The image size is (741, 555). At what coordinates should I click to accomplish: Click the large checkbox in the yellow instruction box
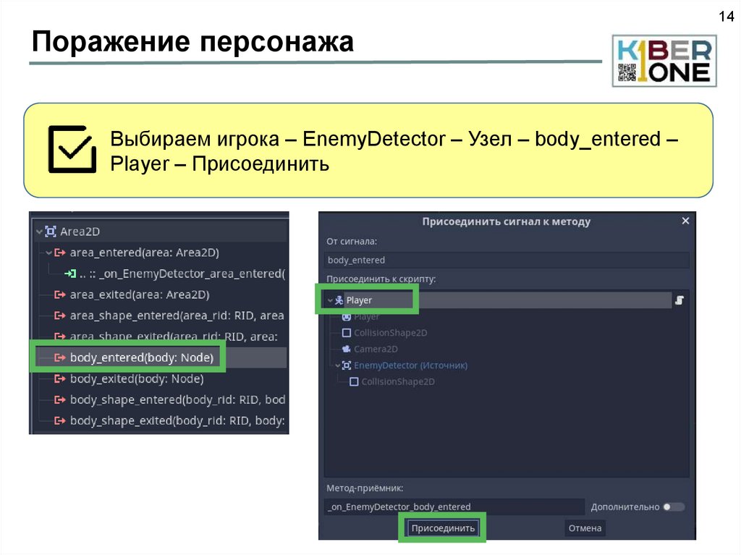coord(71,149)
